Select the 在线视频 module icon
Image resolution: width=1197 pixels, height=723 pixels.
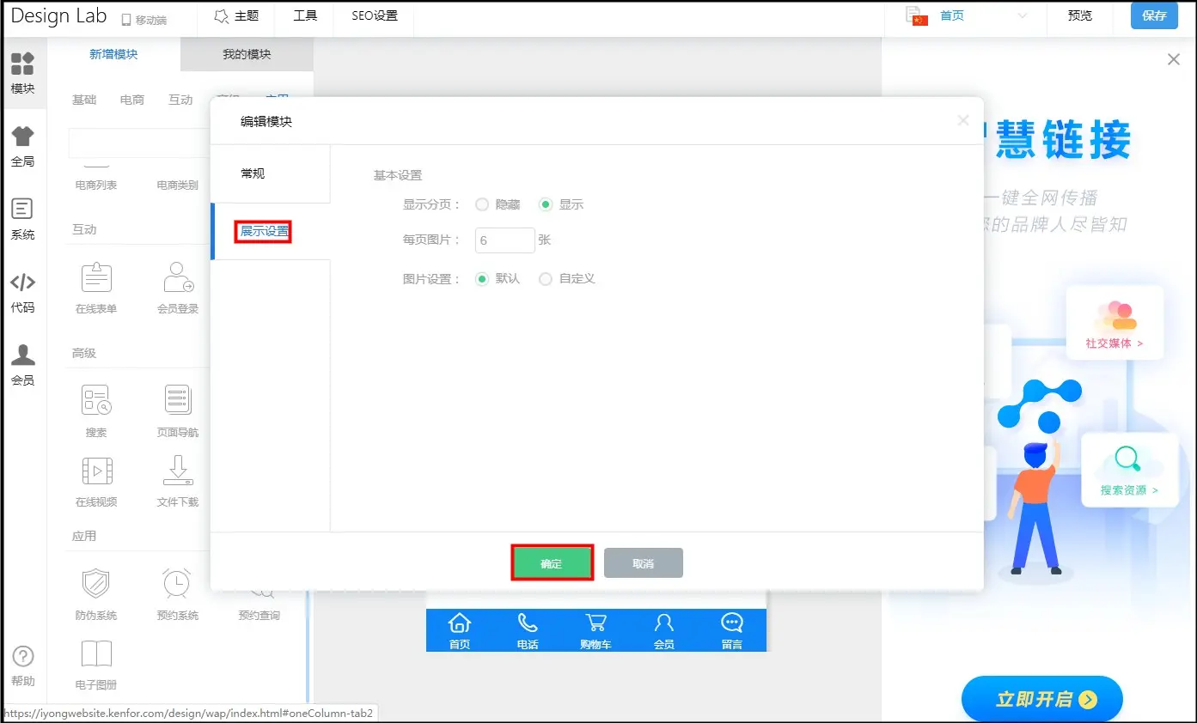(96, 471)
